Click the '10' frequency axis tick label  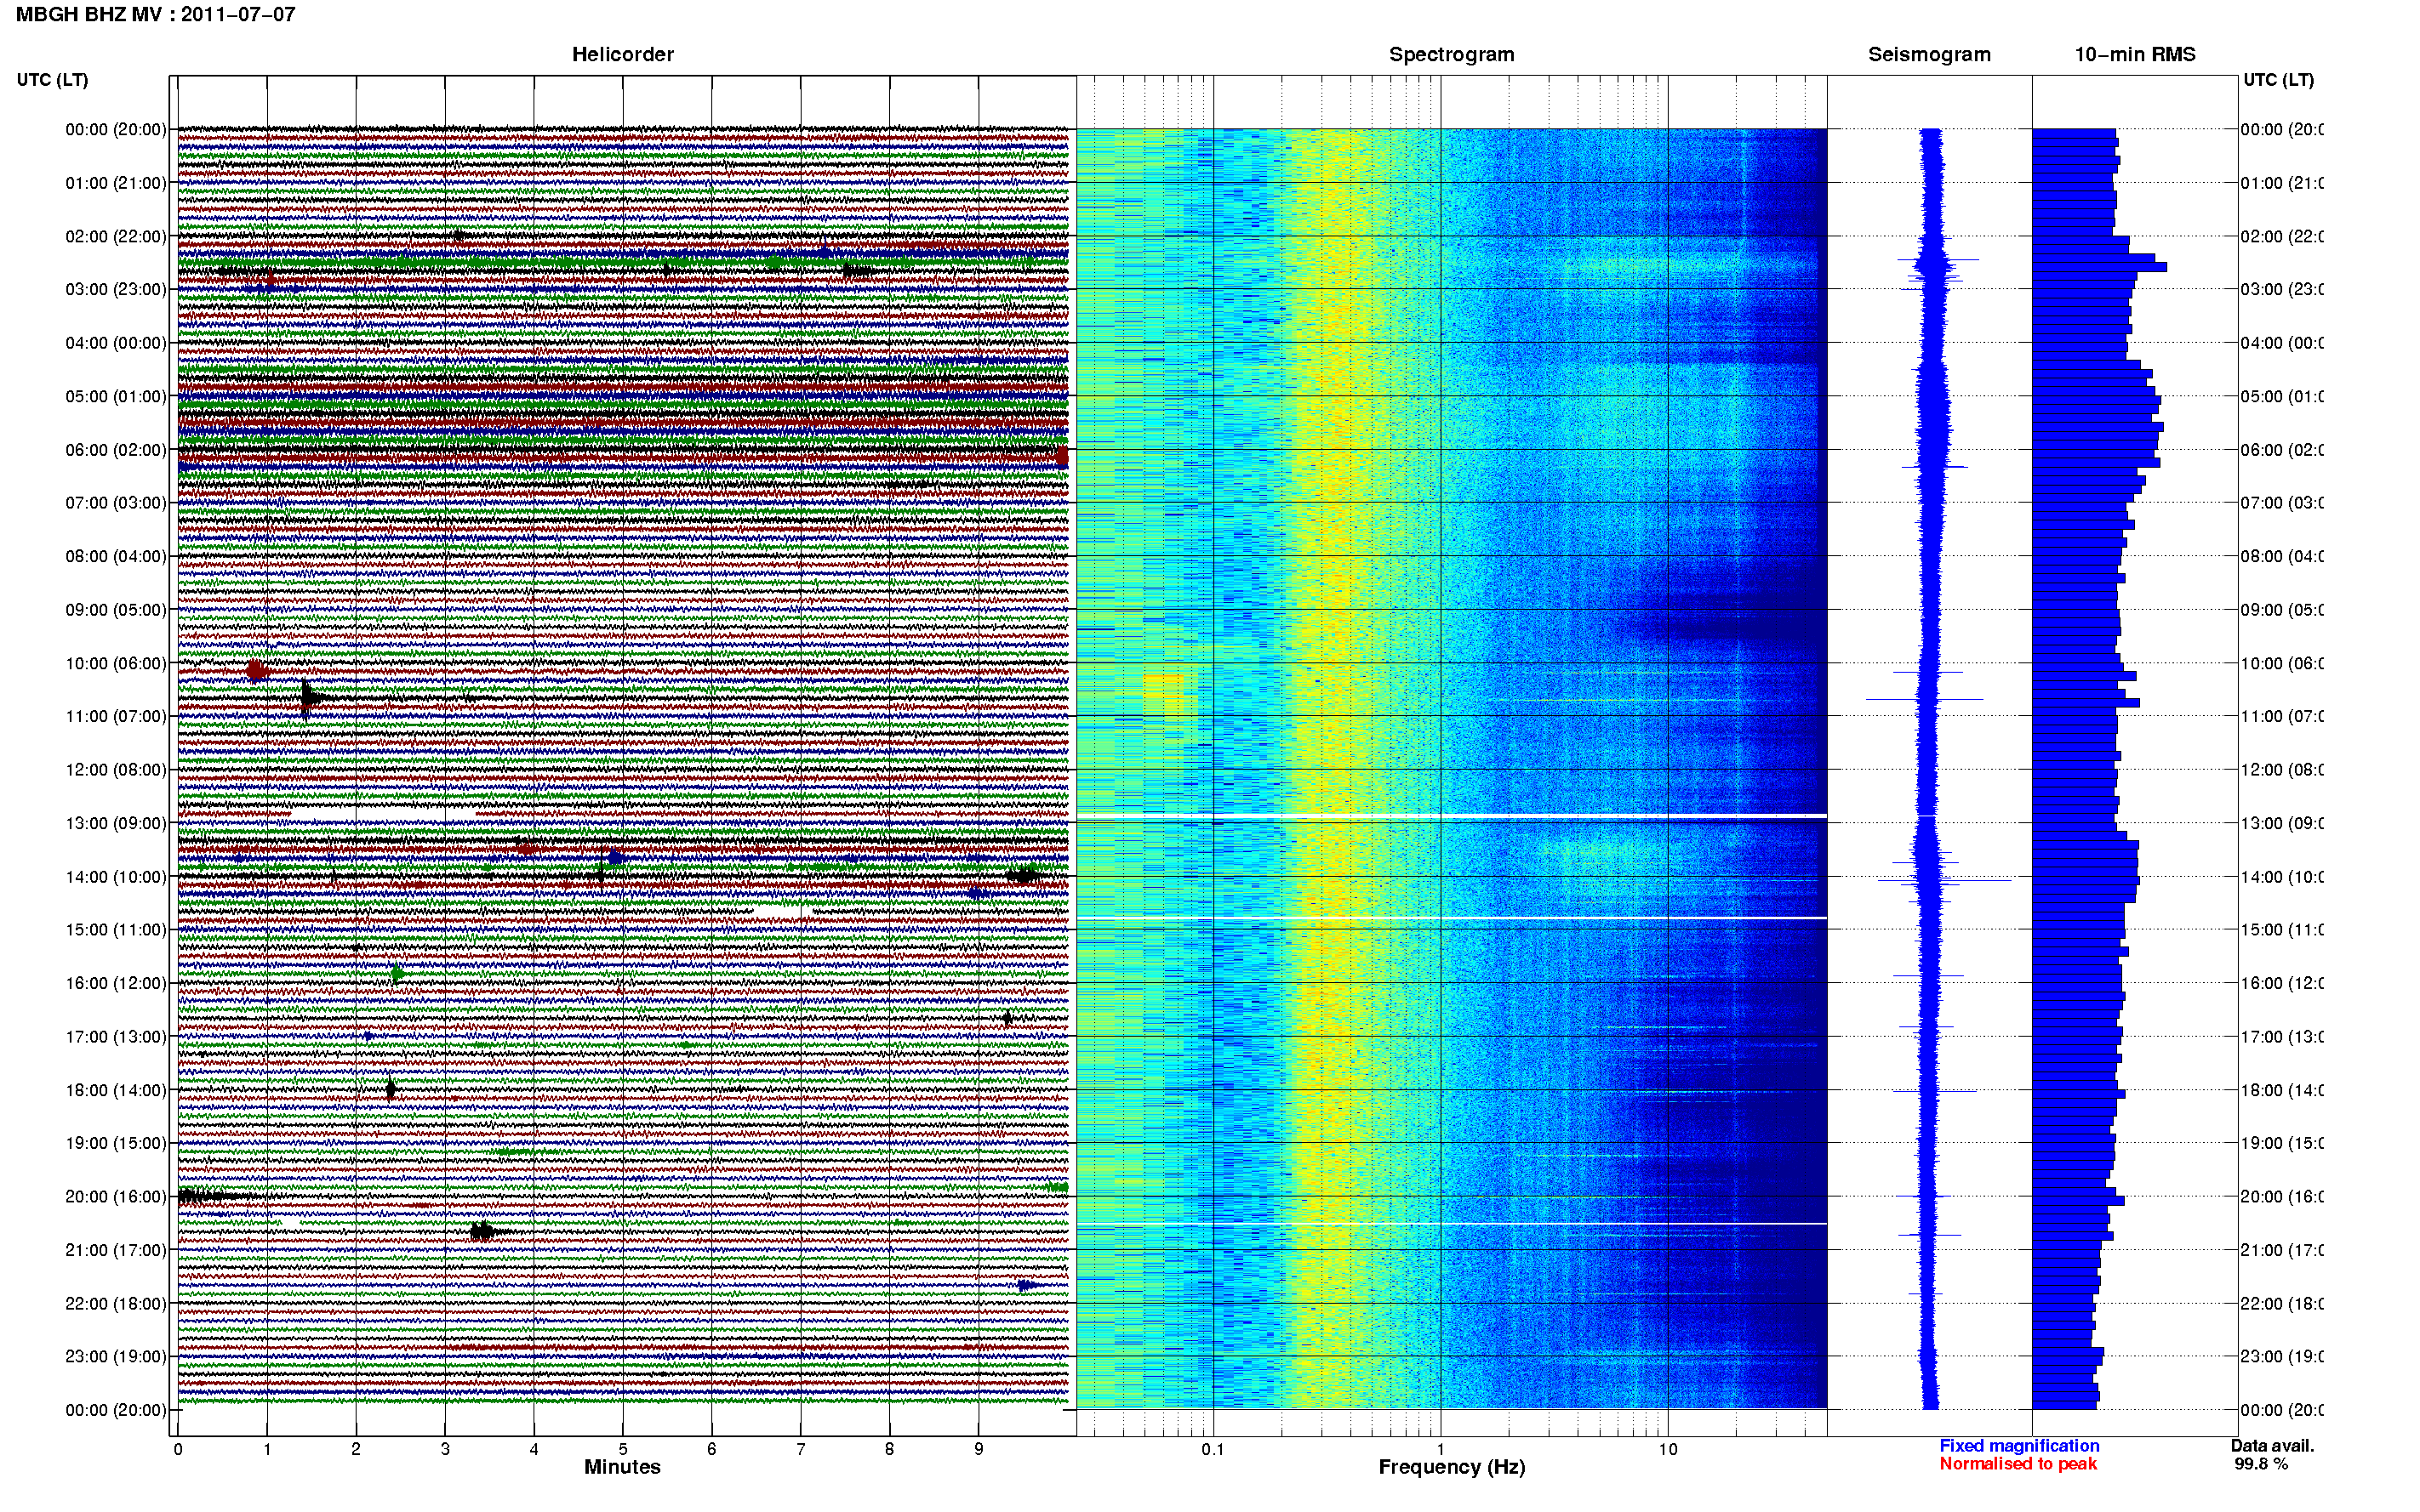pos(1668,1449)
